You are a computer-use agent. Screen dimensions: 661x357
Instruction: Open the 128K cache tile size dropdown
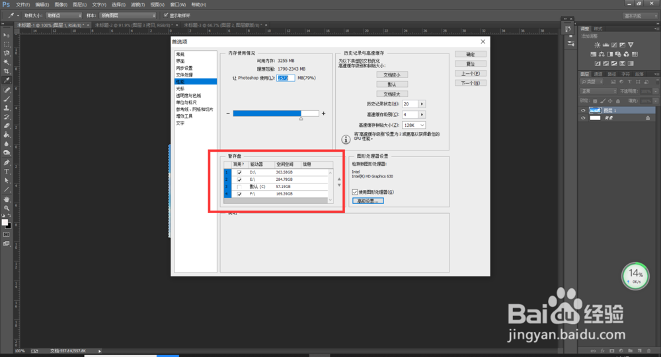tap(414, 125)
